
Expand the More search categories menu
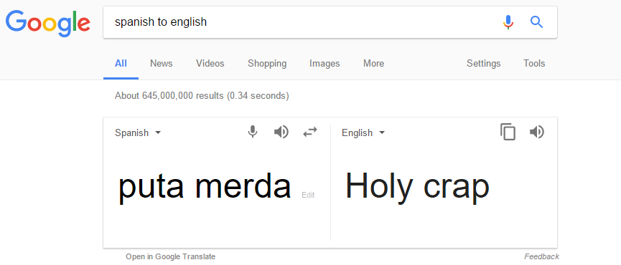point(373,63)
